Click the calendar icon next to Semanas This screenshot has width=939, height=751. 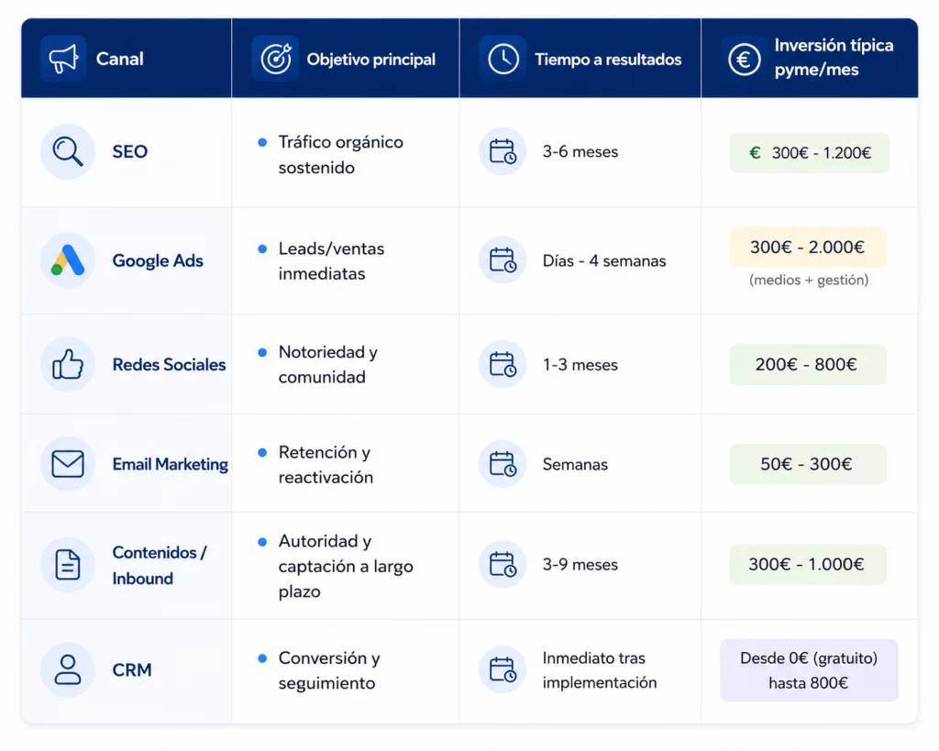click(x=503, y=464)
